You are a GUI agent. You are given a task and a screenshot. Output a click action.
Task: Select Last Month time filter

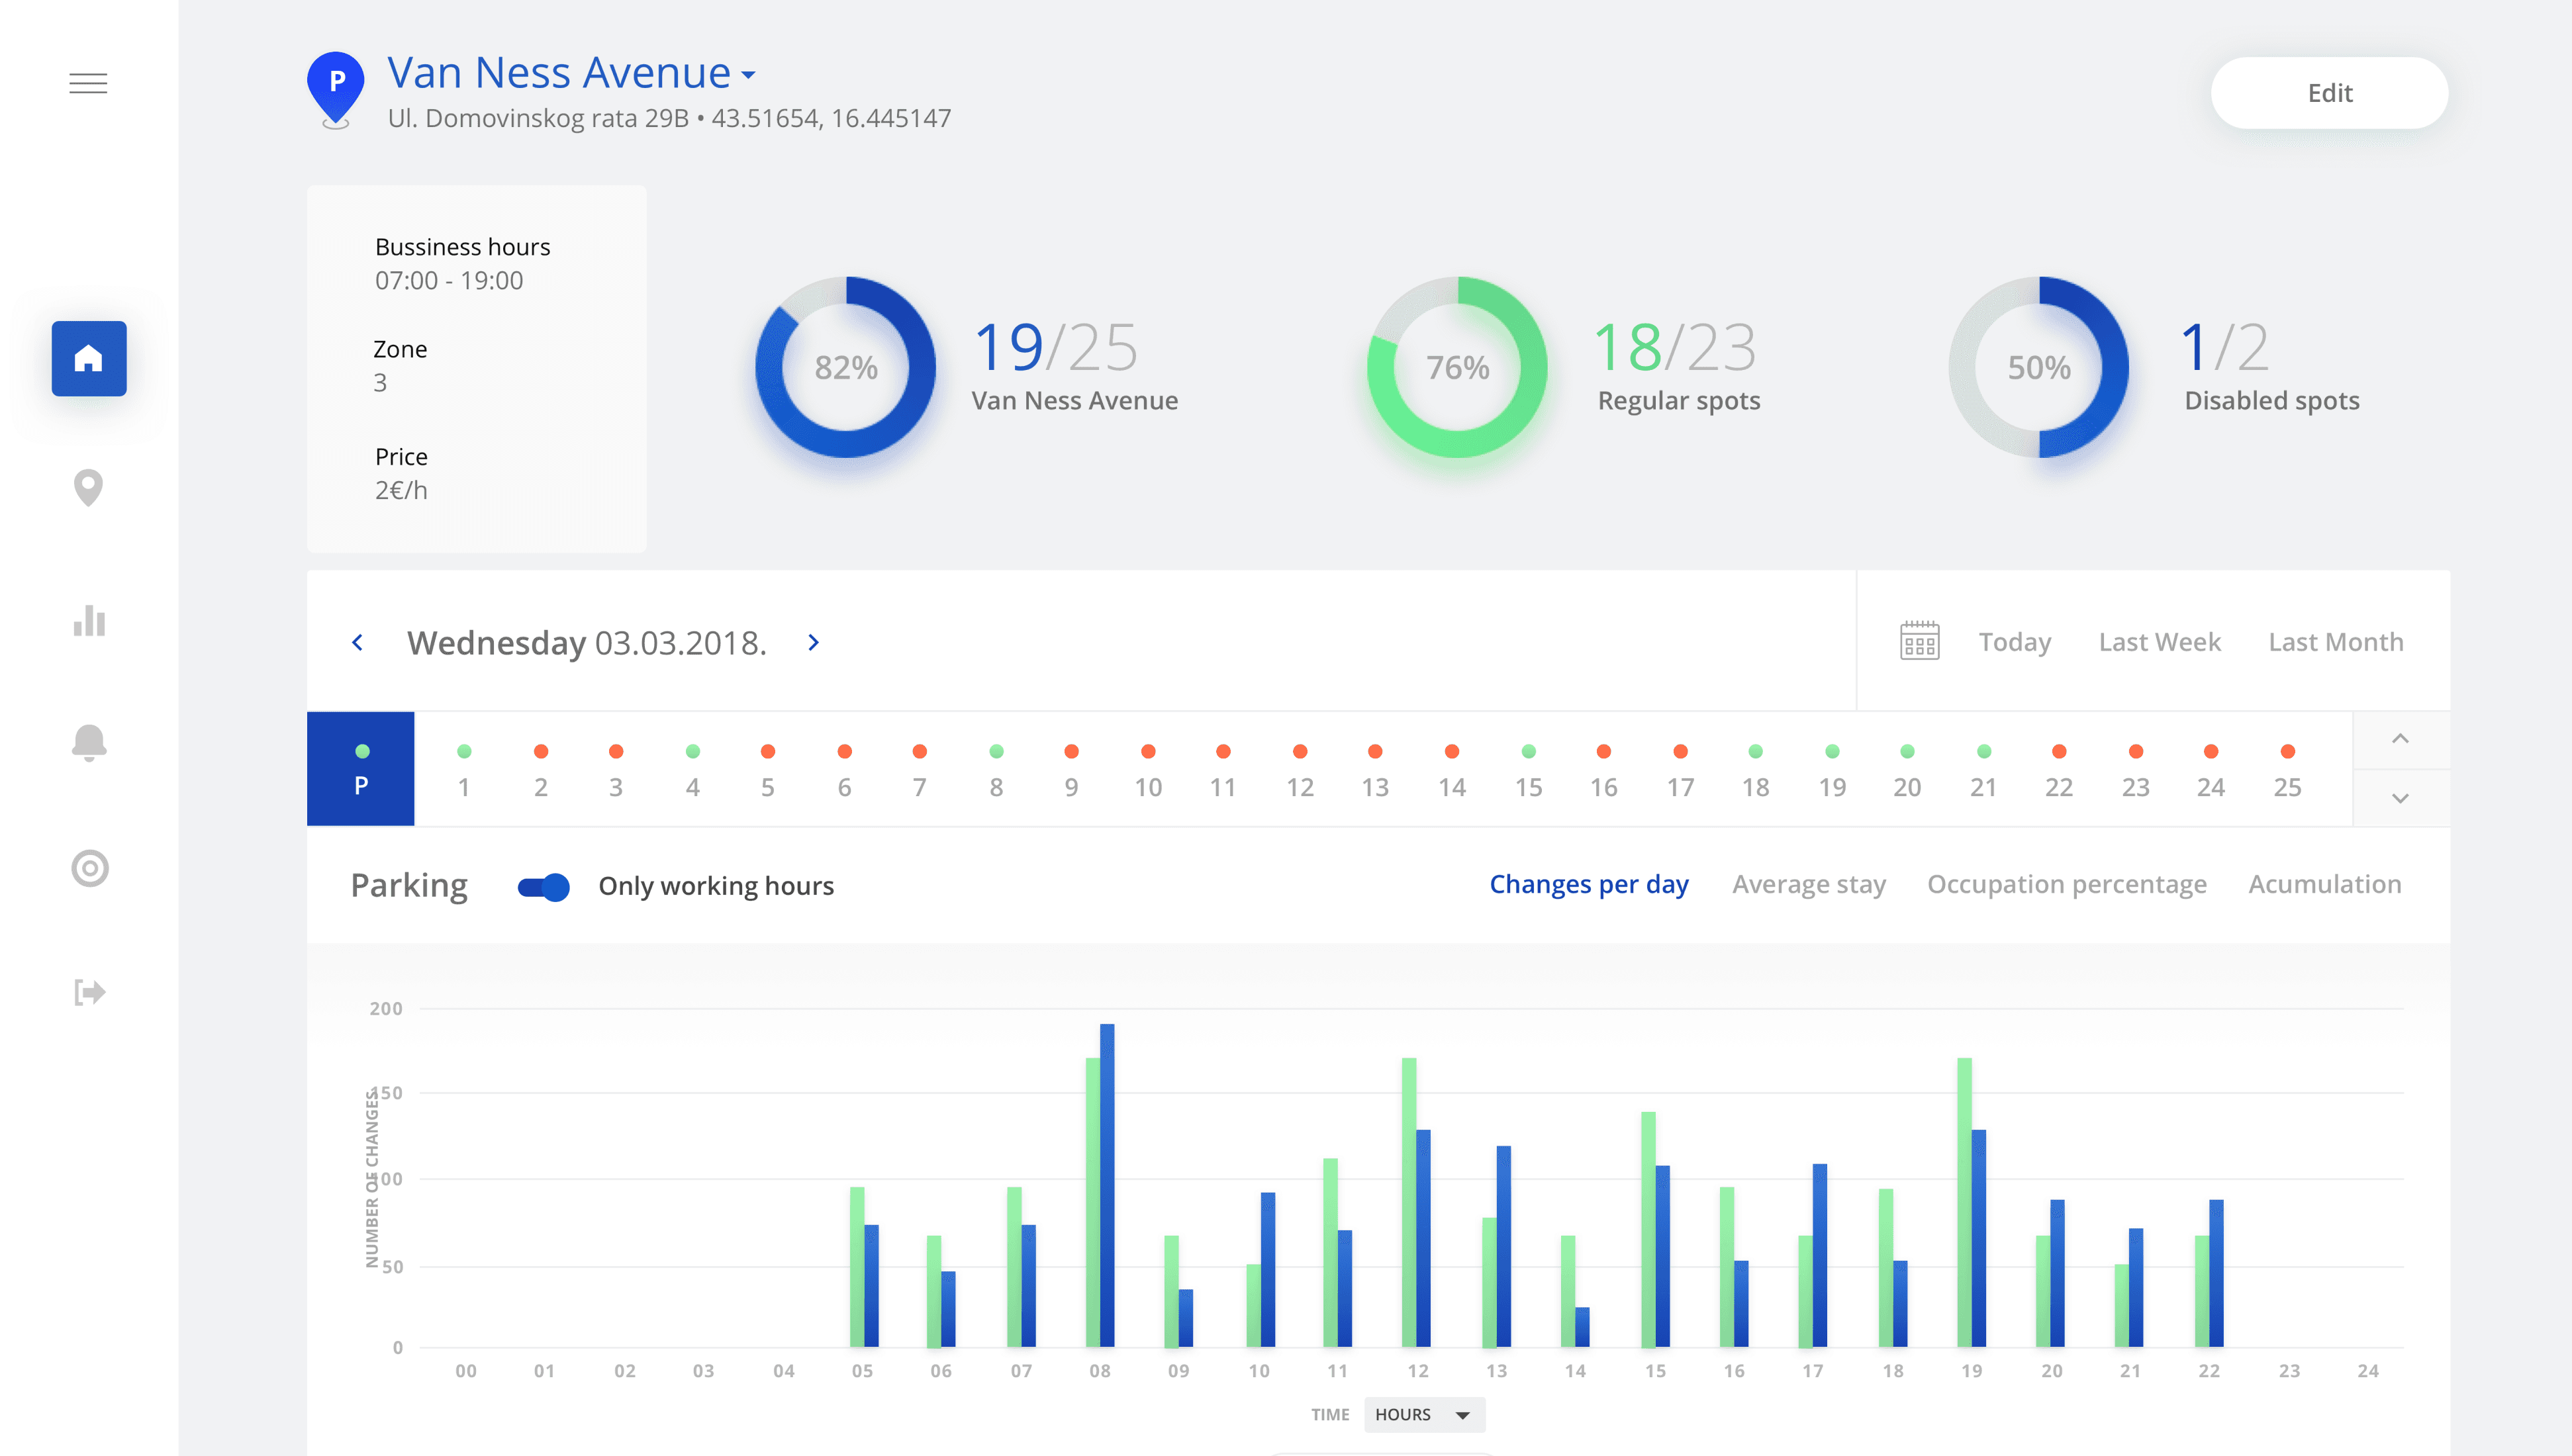[2335, 641]
